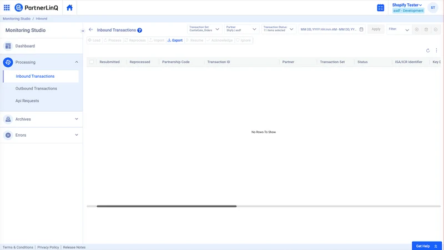Sort by Transaction ID column
This screenshot has height=250, width=444.
point(219,62)
